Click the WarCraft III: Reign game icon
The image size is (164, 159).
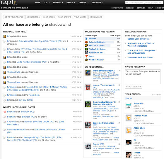pos(86,49)
